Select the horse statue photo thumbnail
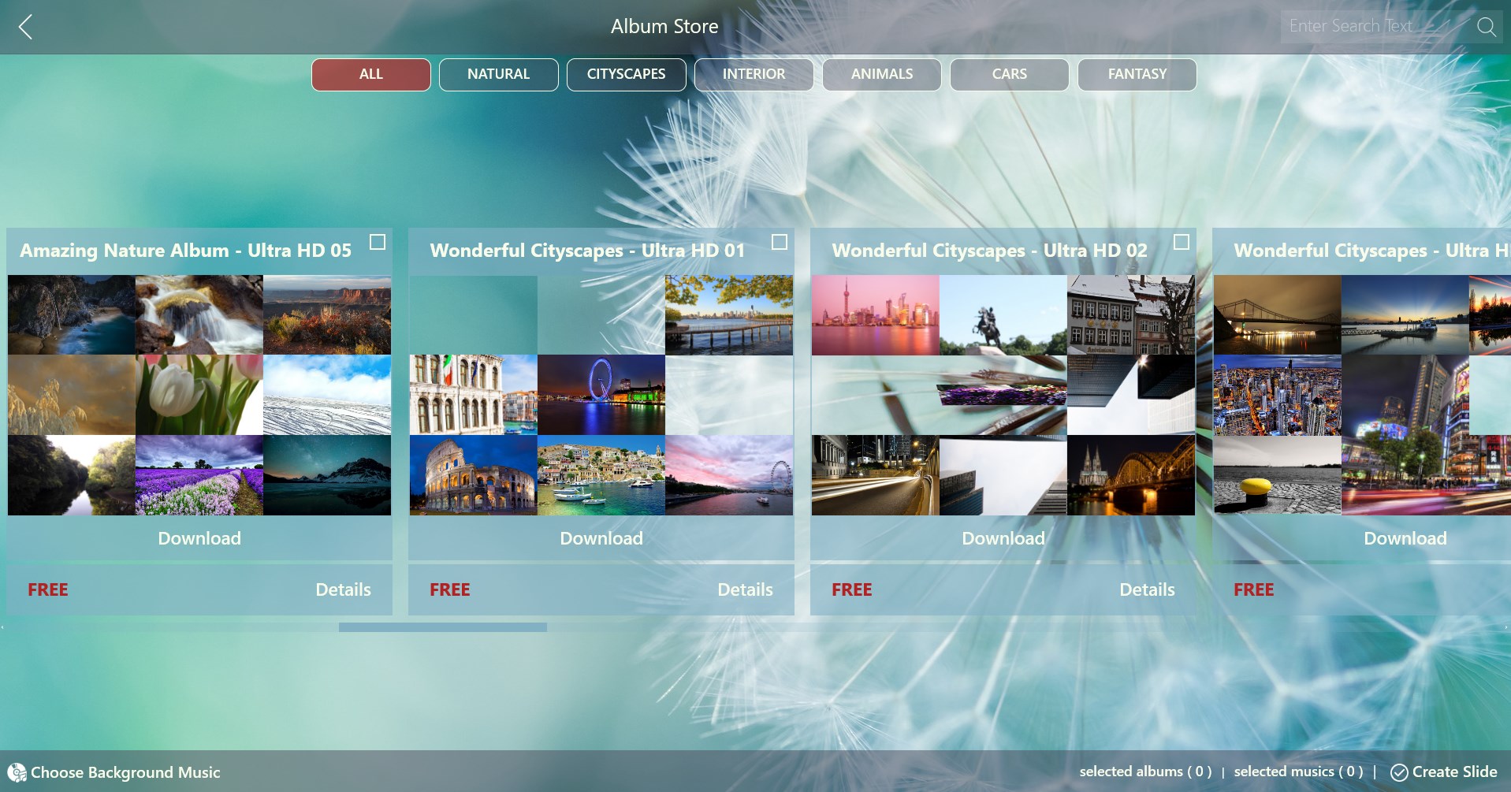Image resolution: width=1511 pixels, height=792 pixels. [1003, 314]
